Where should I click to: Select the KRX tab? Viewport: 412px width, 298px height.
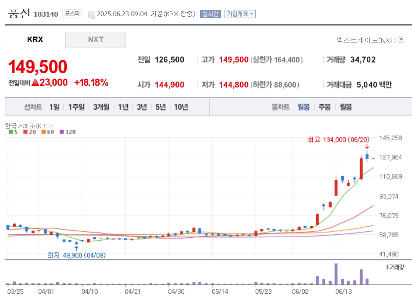[35, 40]
